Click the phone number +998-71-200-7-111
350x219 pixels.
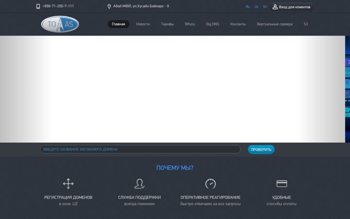point(58,6)
